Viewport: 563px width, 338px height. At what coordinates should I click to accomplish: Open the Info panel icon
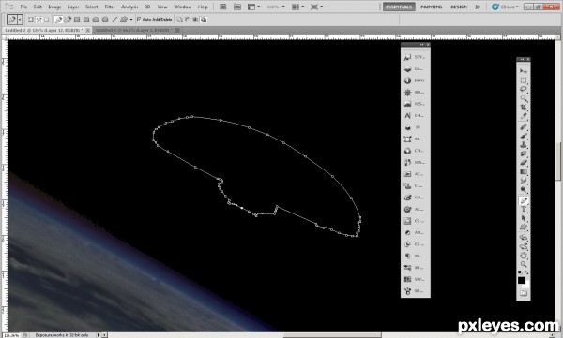pyautogui.click(x=407, y=81)
